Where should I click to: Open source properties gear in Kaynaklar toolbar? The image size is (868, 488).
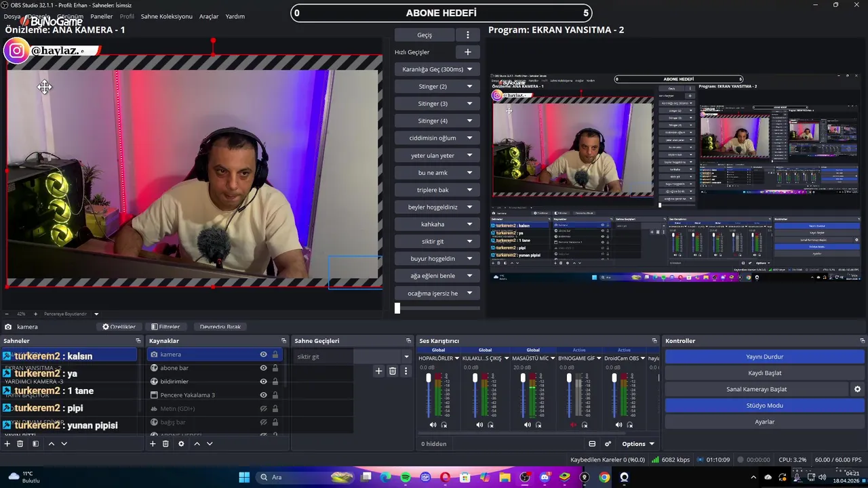click(181, 443)
